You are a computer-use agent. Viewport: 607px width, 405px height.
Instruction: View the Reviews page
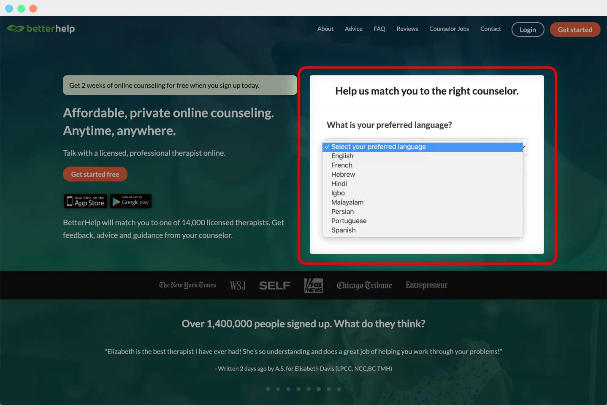point(407,29)
